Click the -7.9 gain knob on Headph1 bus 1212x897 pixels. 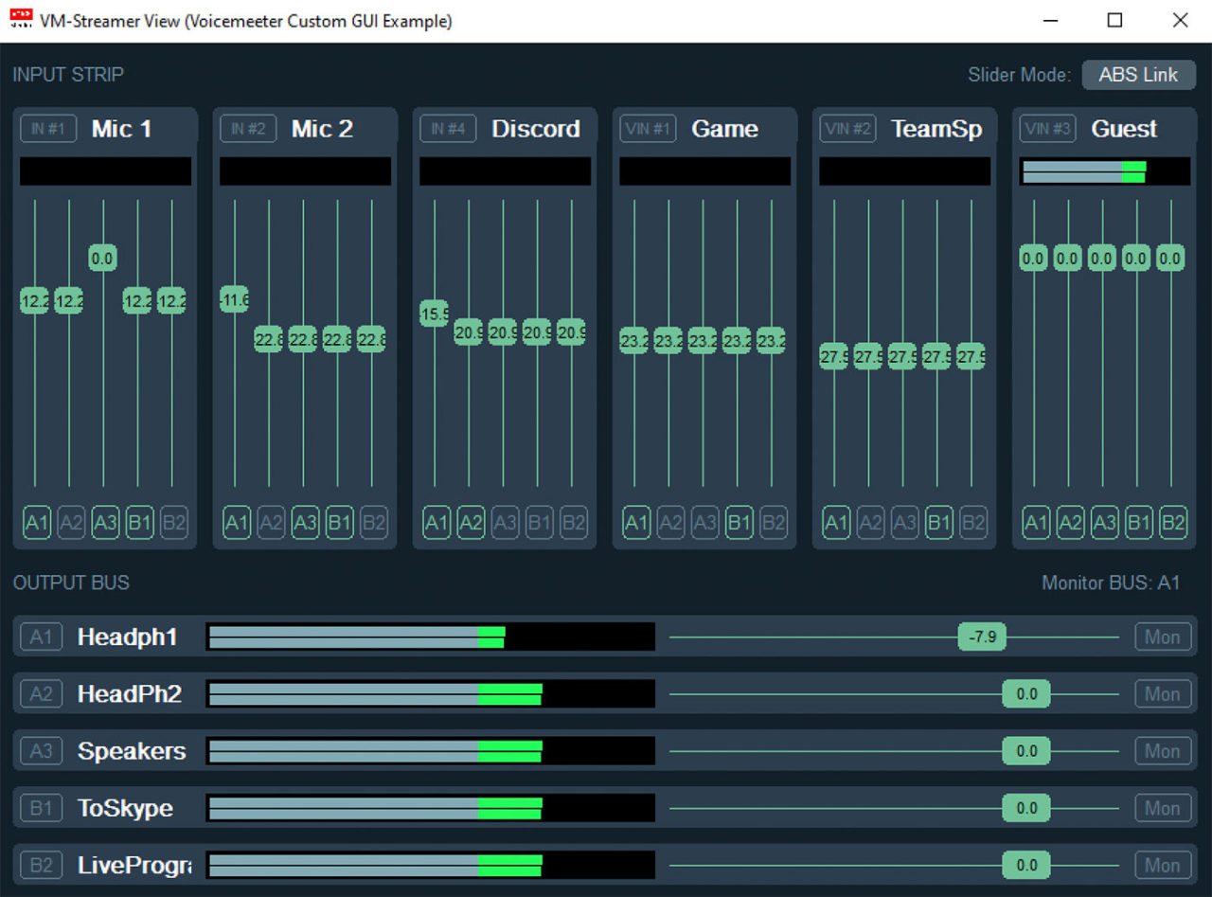click(x=982, y=637)
